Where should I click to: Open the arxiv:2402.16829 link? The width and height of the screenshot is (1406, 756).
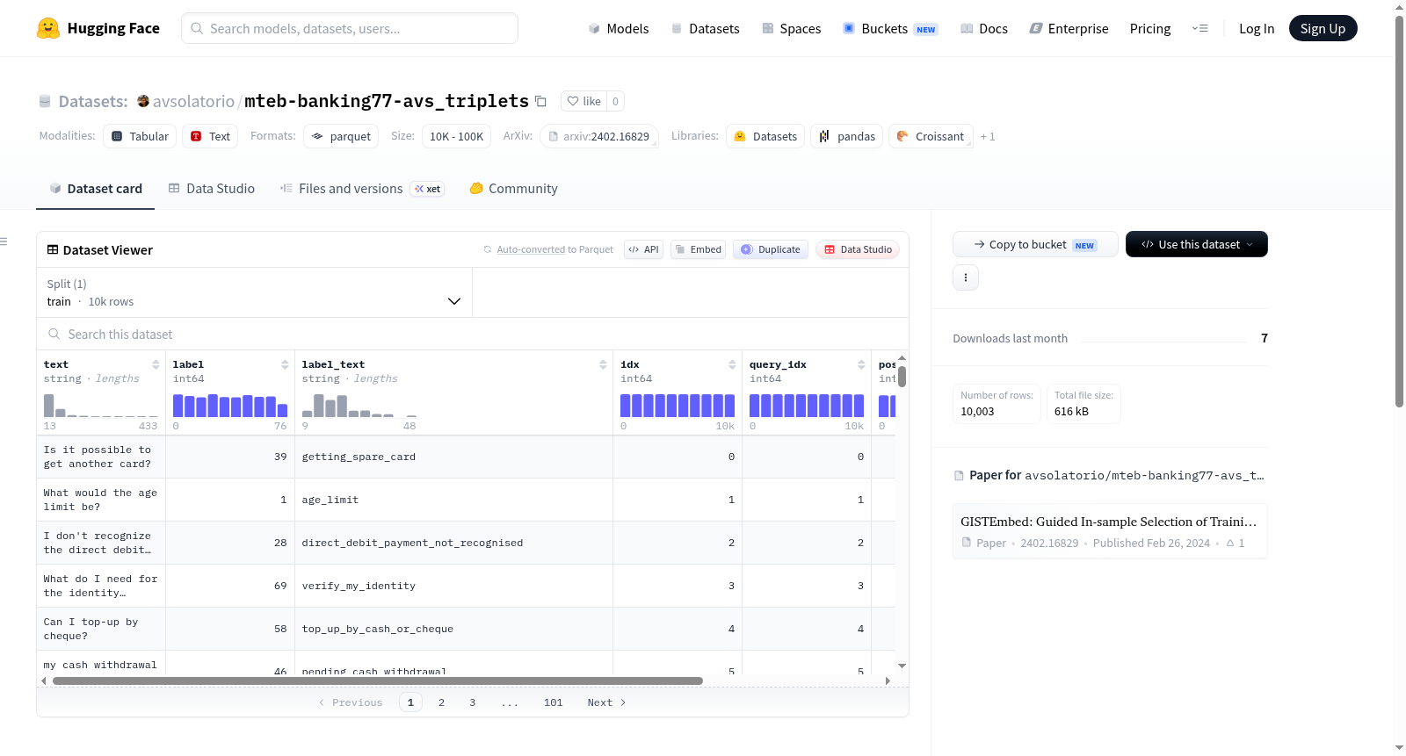coord(599,136)
